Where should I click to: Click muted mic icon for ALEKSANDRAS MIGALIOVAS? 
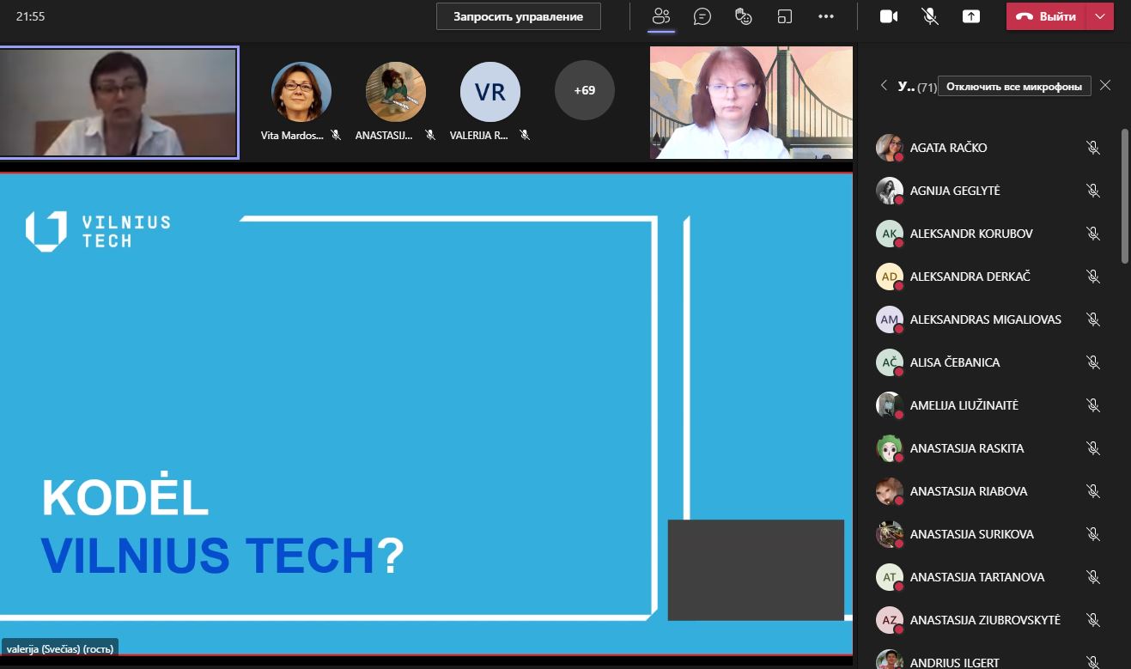pyautogui.click(x=1093, y=319)
